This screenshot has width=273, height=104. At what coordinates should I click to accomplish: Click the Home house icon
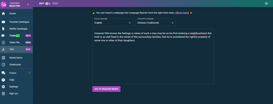(x=3, y=14)
